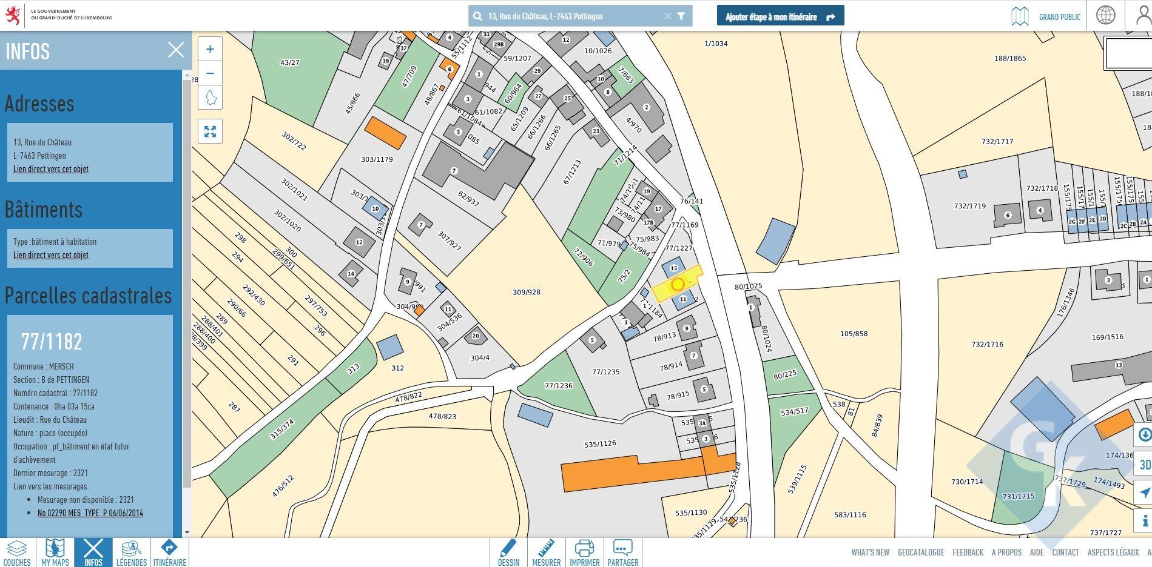Open the Itinéraire routing panel
The height and width of the screenshot is (567, 1152).
pyautogui.click(x=170, y=552)
